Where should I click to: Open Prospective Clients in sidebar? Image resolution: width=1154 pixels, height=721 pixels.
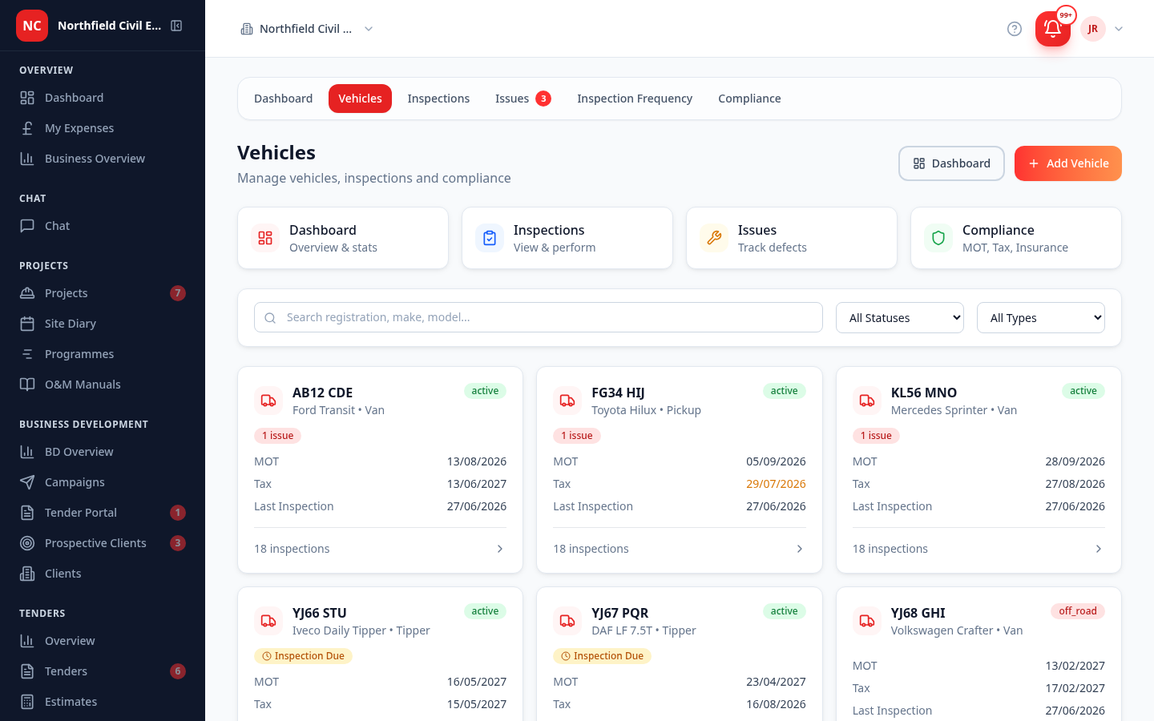[x=103, y=543]
